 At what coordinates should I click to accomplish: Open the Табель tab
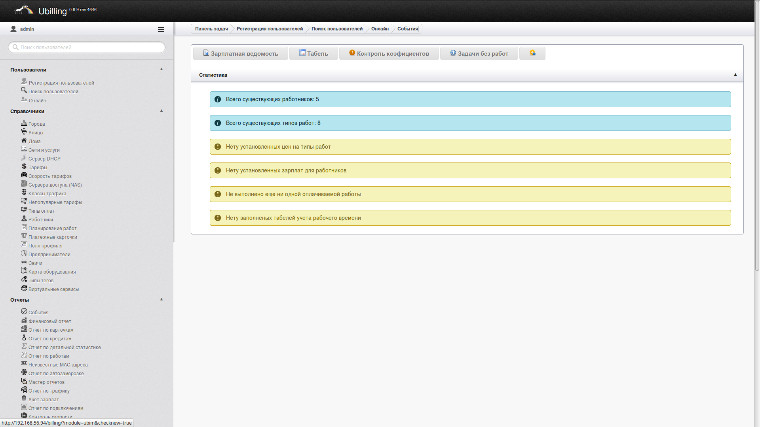point(313,53)
